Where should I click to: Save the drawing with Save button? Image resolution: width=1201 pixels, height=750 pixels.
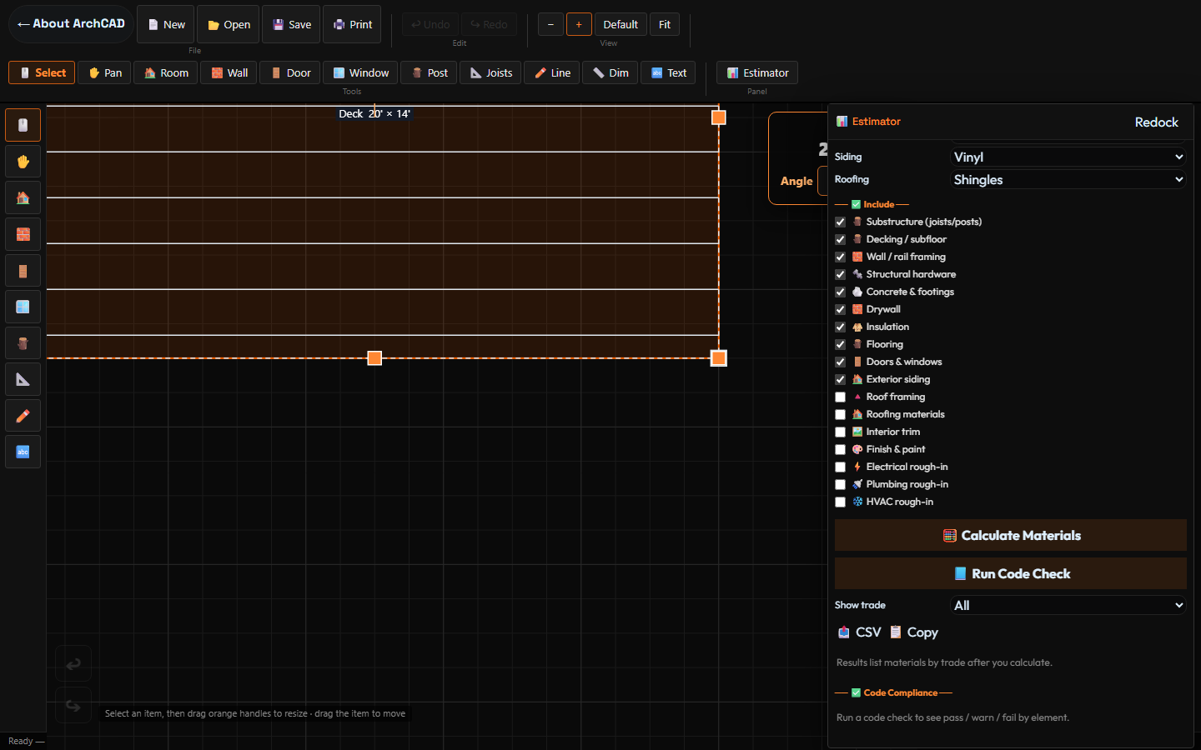[291, 24]
